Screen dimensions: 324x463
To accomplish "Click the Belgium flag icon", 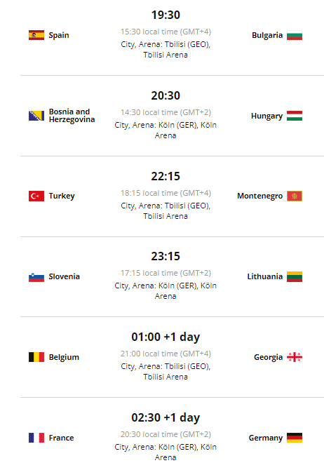I will pyautogui.click(x=36, y=357).
